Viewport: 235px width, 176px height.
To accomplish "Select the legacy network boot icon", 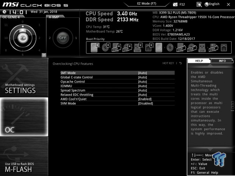I will click(224, 48).
